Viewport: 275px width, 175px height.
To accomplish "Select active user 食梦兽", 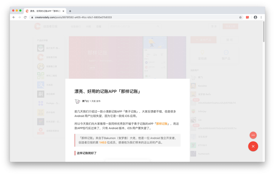I will (x=205, y=94).
